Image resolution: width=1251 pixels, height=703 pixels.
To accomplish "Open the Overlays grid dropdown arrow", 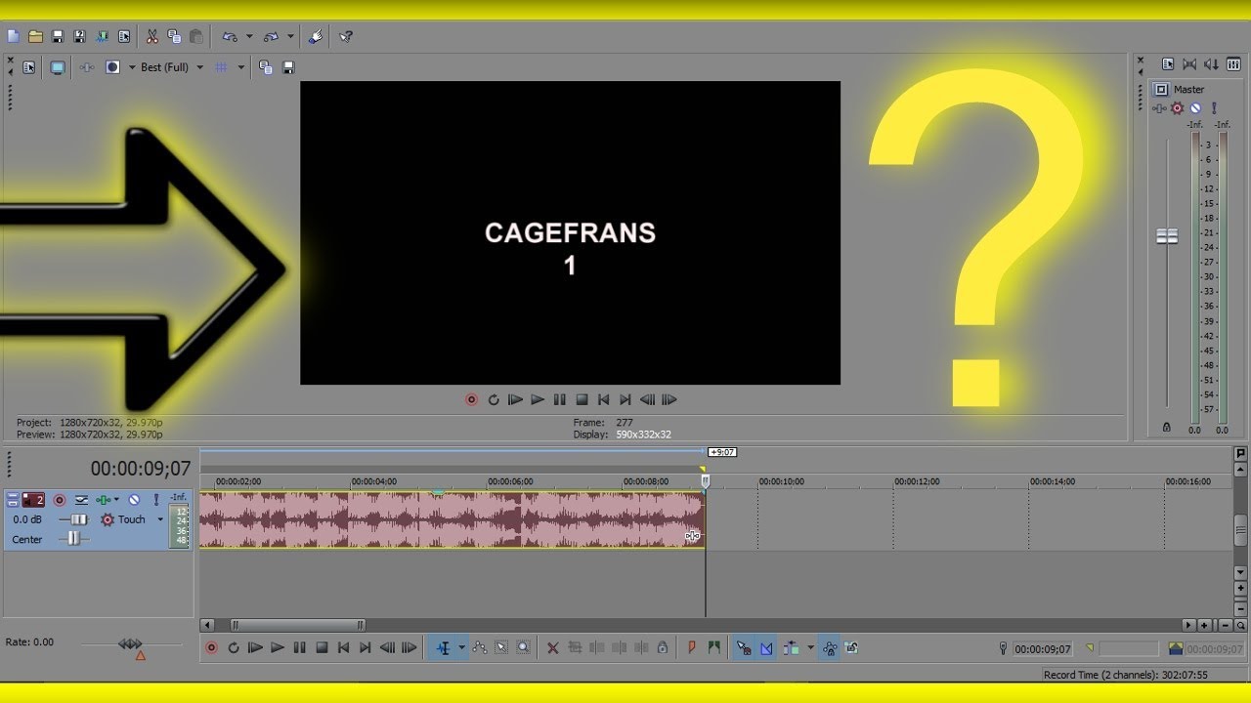I will point(240,67).
